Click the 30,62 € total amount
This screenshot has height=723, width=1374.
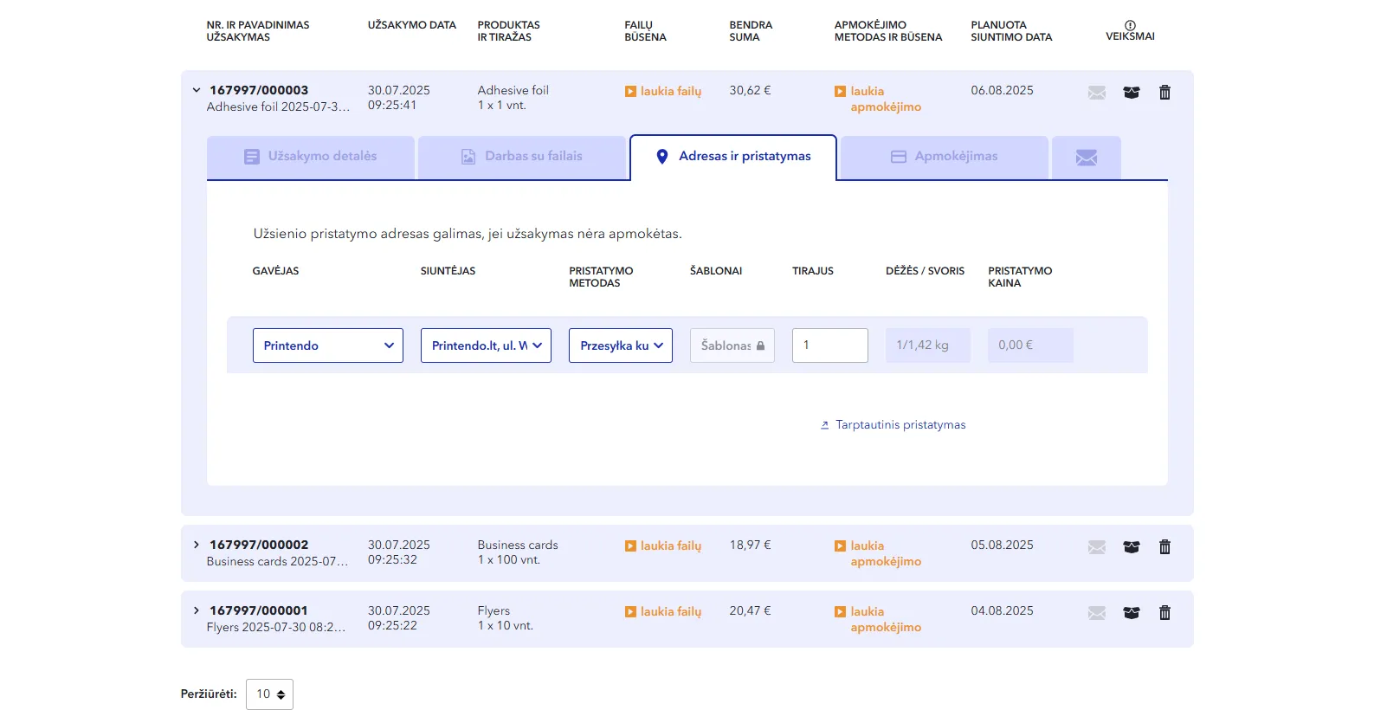tap(750, 90)
